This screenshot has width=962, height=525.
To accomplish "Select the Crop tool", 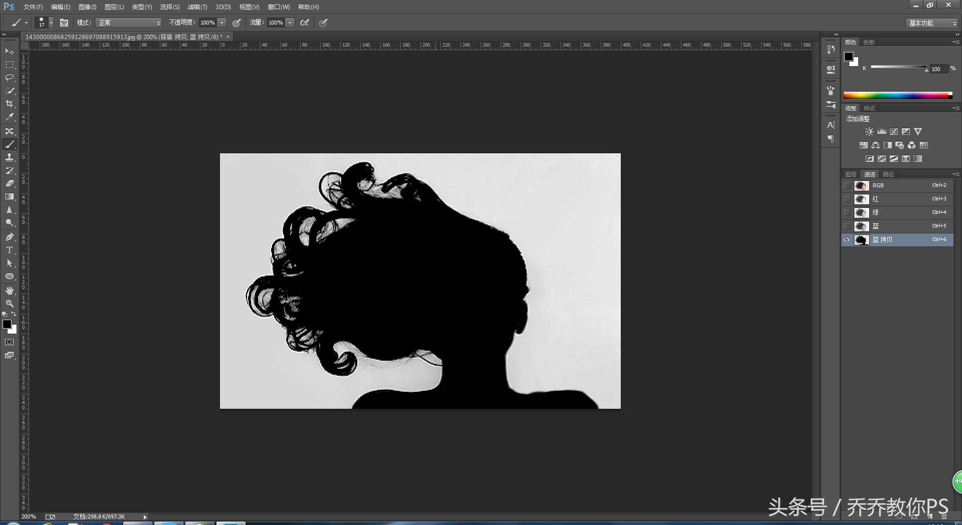I will click(10, 104).
